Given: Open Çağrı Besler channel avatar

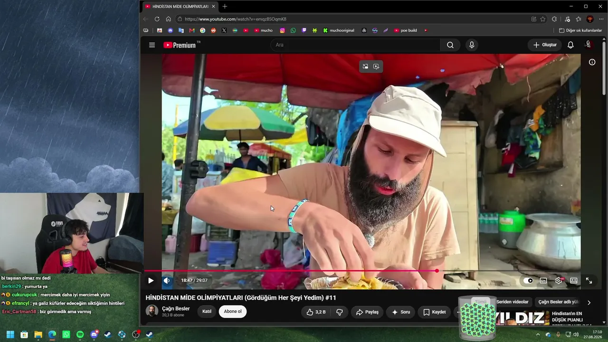Looking at the screenshot, I should pyautogui.click(x=152, y=311).
